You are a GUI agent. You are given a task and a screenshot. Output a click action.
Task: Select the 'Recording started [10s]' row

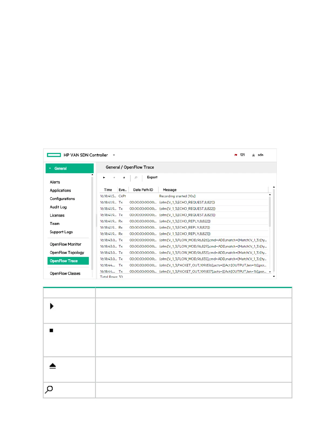[x=184, y=196]
